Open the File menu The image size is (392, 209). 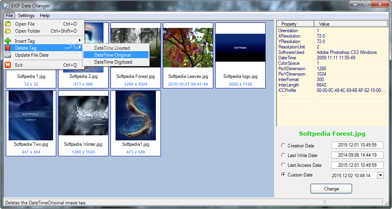pyautogui.click(x=9, y=15)
